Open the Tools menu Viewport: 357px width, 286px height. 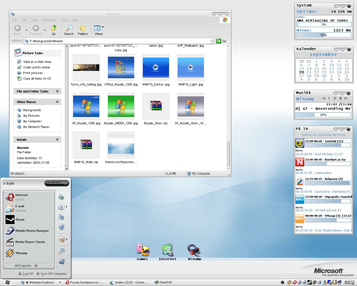[x=64, y=20]
